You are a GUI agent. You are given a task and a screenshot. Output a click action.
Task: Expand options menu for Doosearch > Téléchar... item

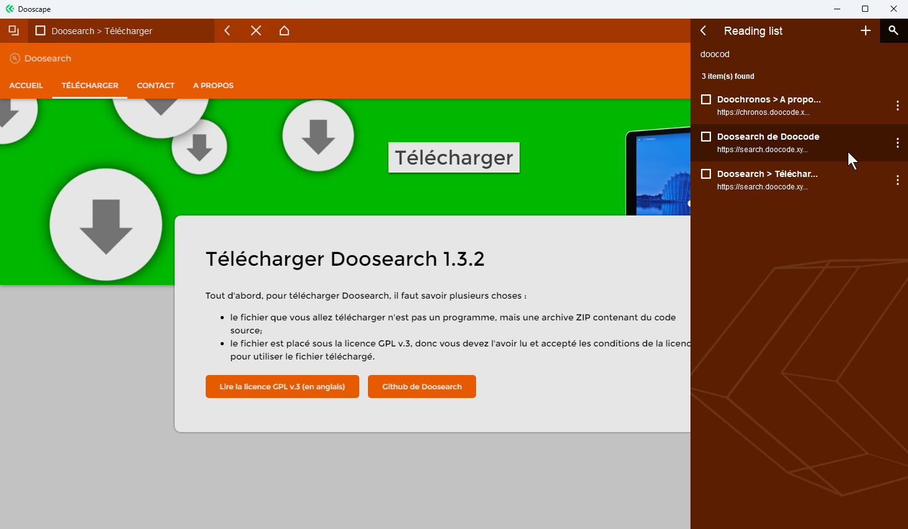click(x=897, y=180)
